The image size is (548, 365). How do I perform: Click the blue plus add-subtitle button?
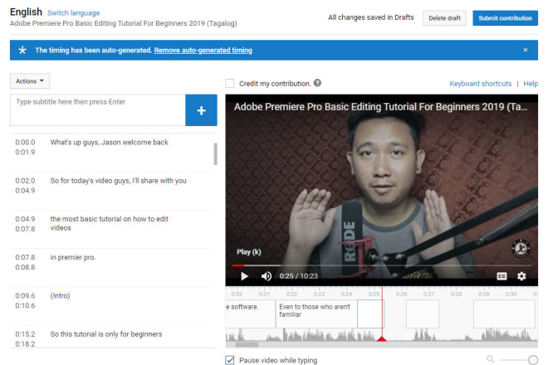pyautogui.click(x=201, y=110)
